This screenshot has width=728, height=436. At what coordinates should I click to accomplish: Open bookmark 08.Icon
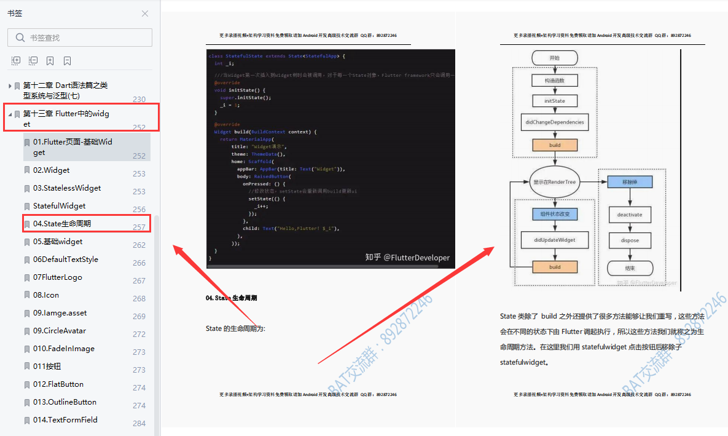pyautogui.click(x=46, y=295)
